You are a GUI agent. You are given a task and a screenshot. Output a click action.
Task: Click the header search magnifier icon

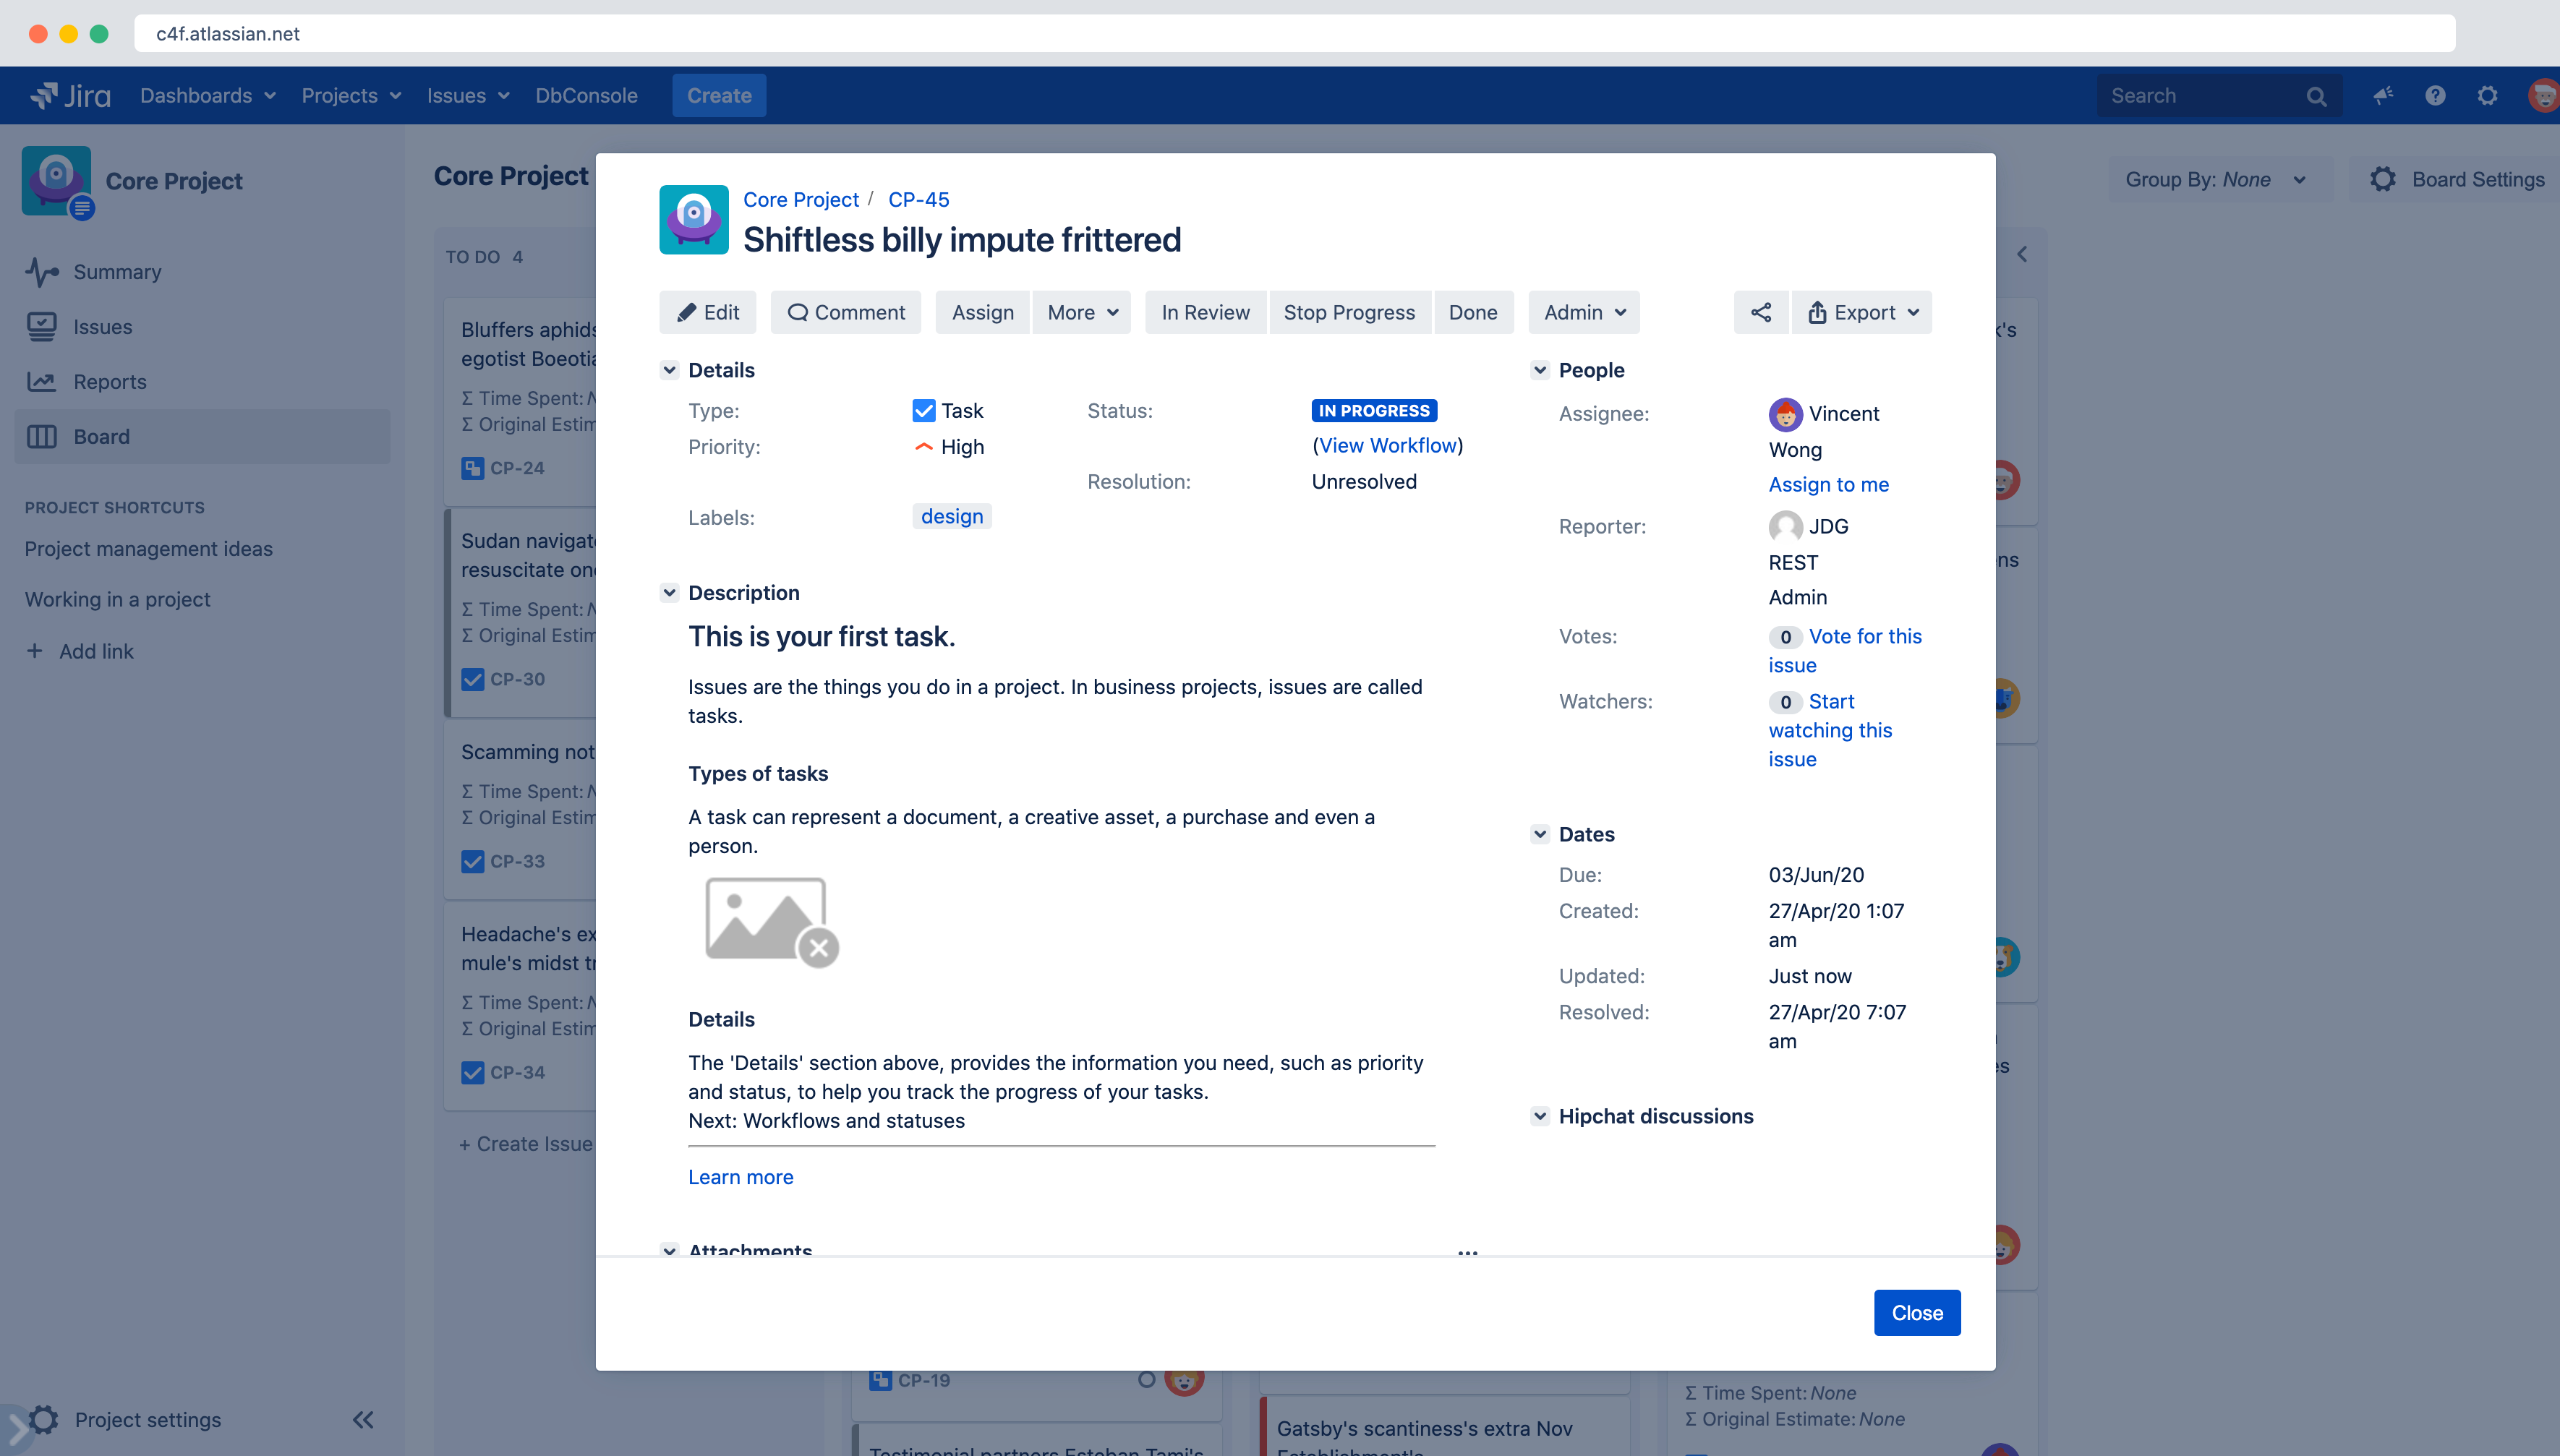coord(2316,96)
